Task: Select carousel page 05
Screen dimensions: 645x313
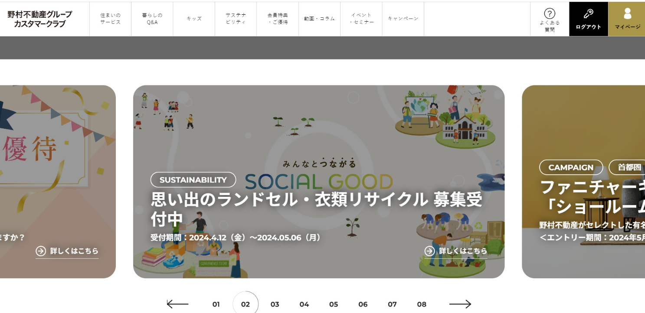Action: click(x=334, y=304)
